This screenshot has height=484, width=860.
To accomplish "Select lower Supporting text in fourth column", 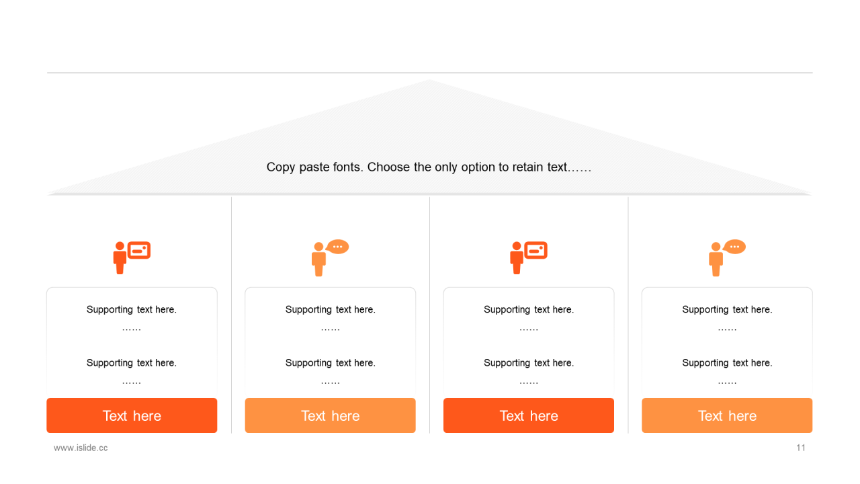I will click(x=727, y=363).
